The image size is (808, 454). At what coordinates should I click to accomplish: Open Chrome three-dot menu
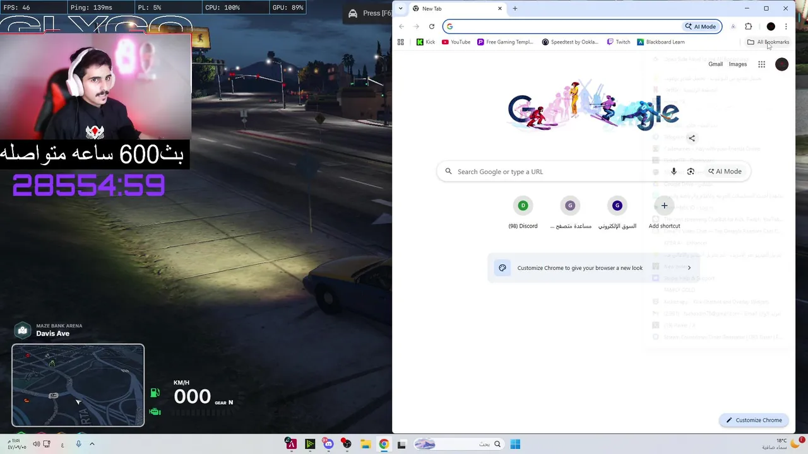(x=786, y=26)
